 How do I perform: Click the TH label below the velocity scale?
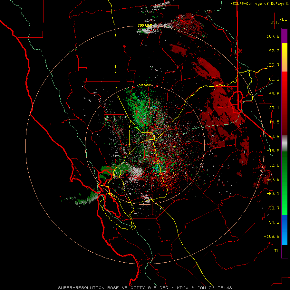coord(277,251)
